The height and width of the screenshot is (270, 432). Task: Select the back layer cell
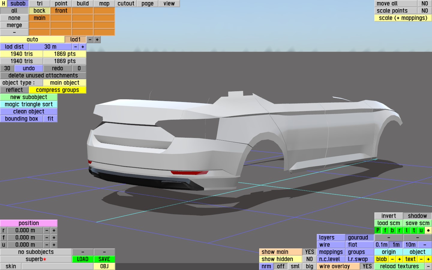40,11
